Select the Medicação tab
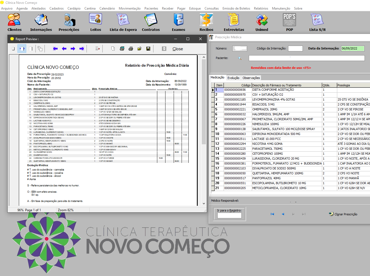The image size is (370, 276). coord(217,78)
